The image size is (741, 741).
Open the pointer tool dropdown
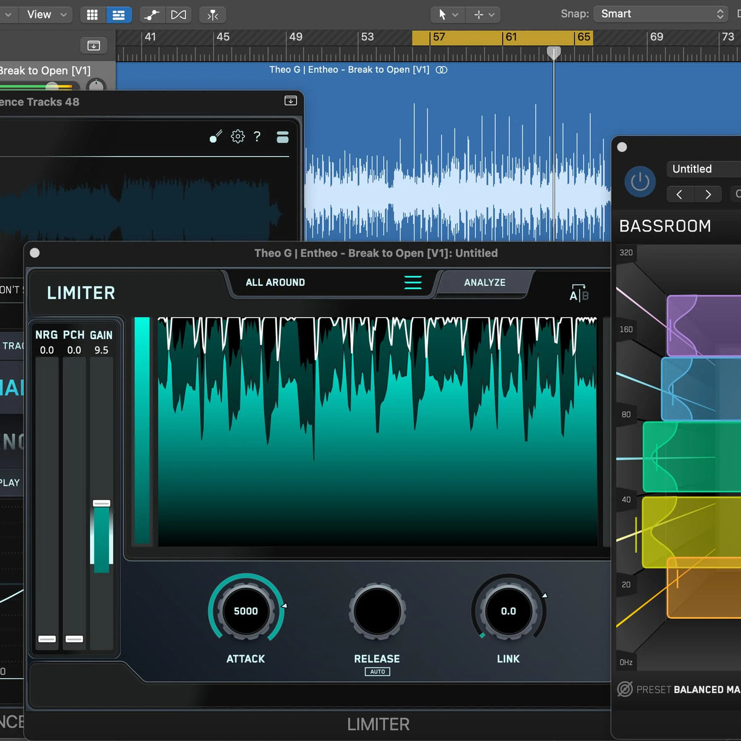(448, 14)
